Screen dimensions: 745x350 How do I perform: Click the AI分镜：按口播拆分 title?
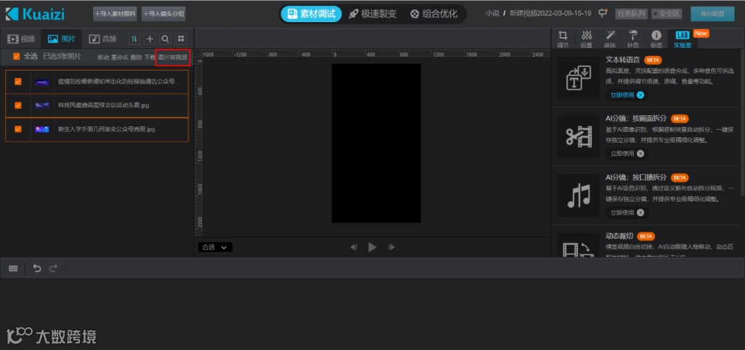(636, 177)
